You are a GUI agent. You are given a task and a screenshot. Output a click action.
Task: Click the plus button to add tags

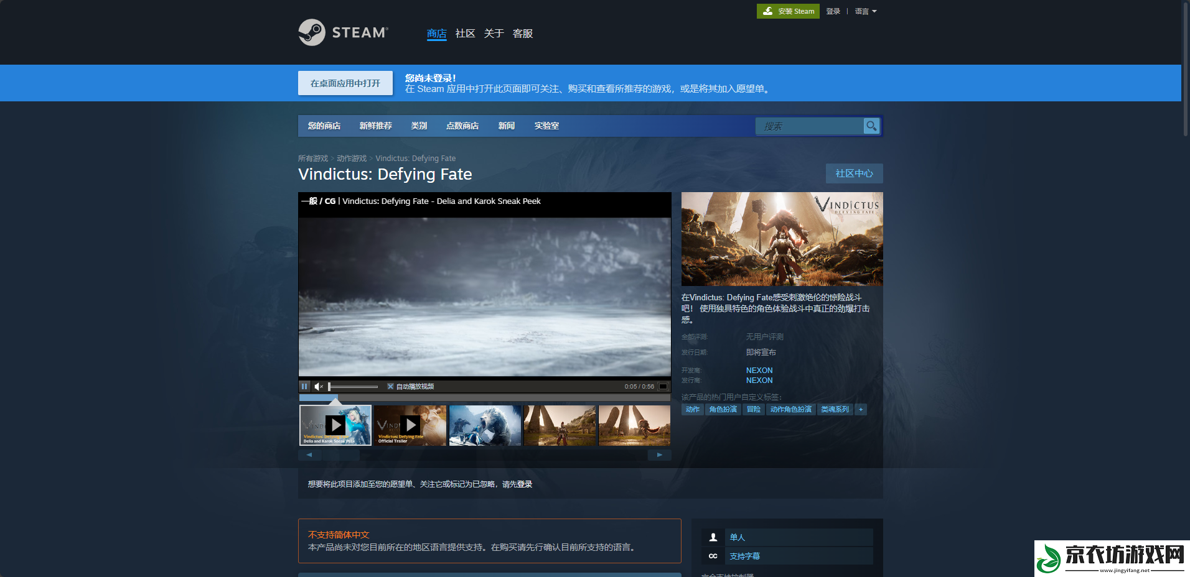[861, 409]
